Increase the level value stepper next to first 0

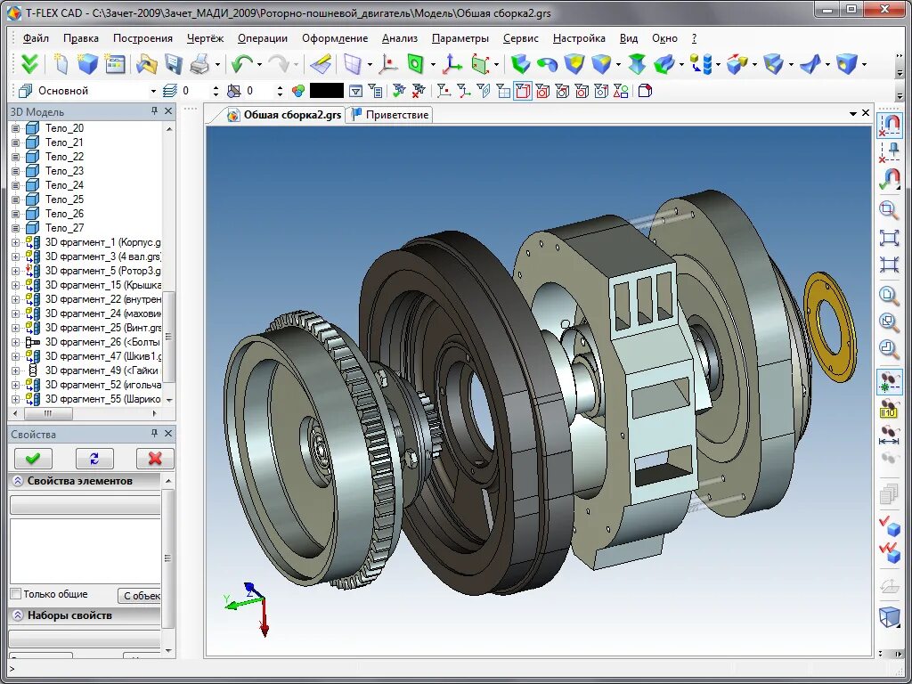pyautogui.click(x=216, y=88)
